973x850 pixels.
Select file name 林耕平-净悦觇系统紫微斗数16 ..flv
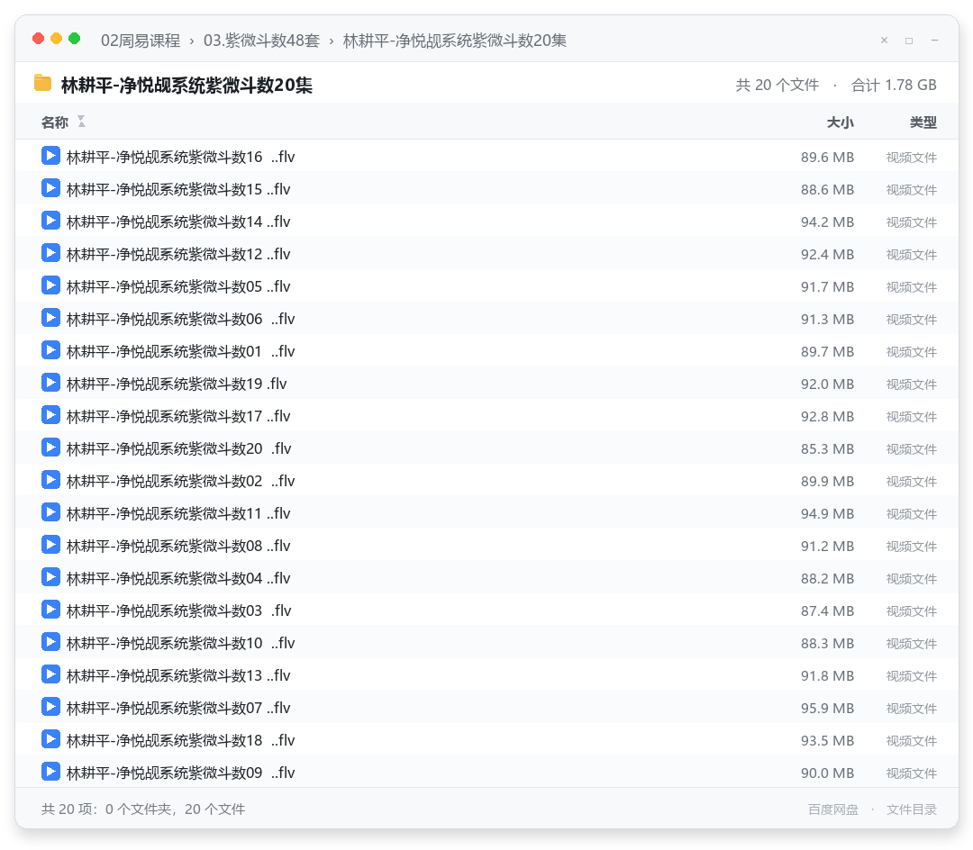(x=180, y=158)
